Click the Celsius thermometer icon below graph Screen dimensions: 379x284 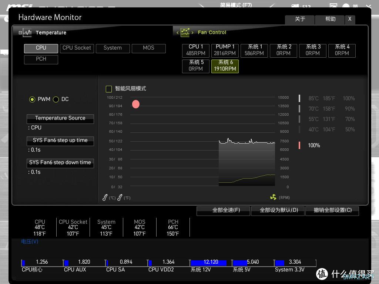click(105, 198)
